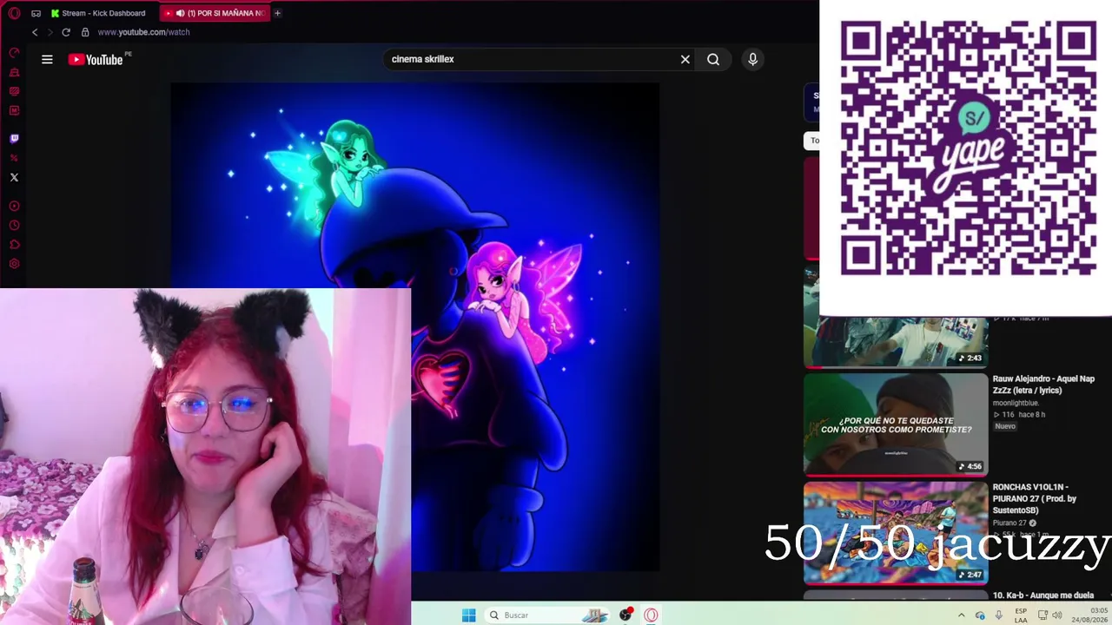Show hidden system tray icons
Image resolution: width=1112 pixels, height=625 pixels.
click(961, 615)
